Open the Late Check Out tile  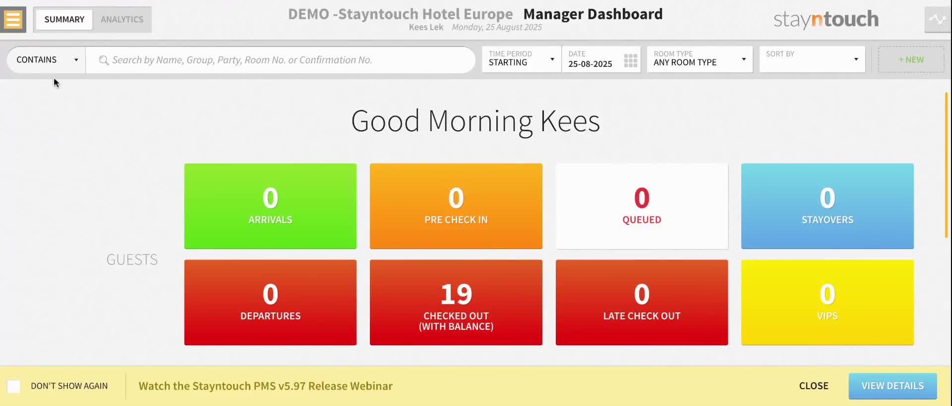(x=642, y=303)
